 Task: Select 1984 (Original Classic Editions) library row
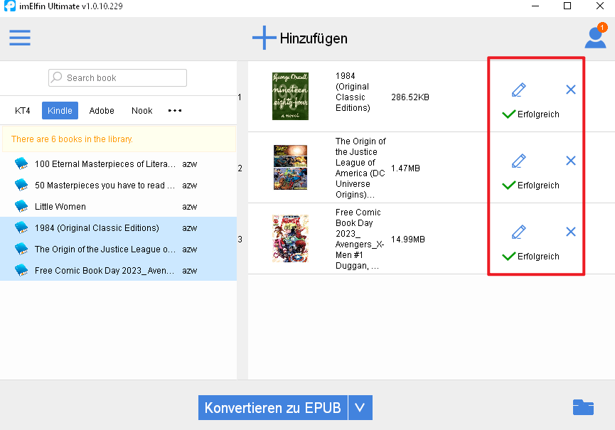tap(119, 227)
